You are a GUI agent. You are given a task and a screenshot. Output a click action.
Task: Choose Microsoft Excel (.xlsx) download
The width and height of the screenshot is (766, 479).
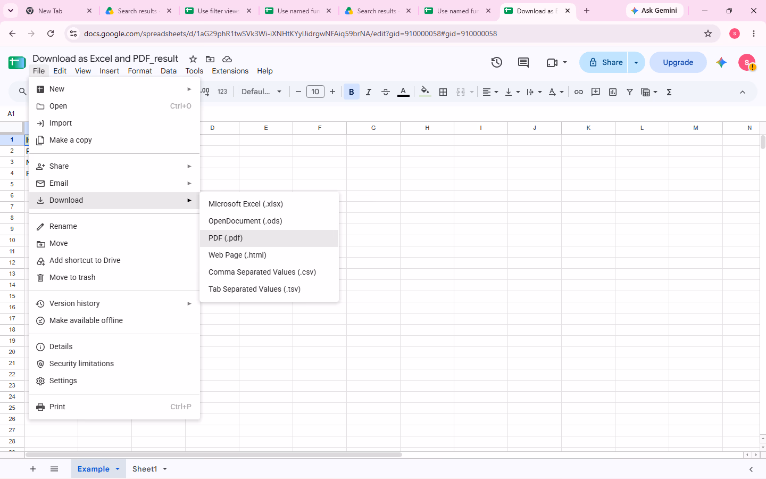coord(269,204)
